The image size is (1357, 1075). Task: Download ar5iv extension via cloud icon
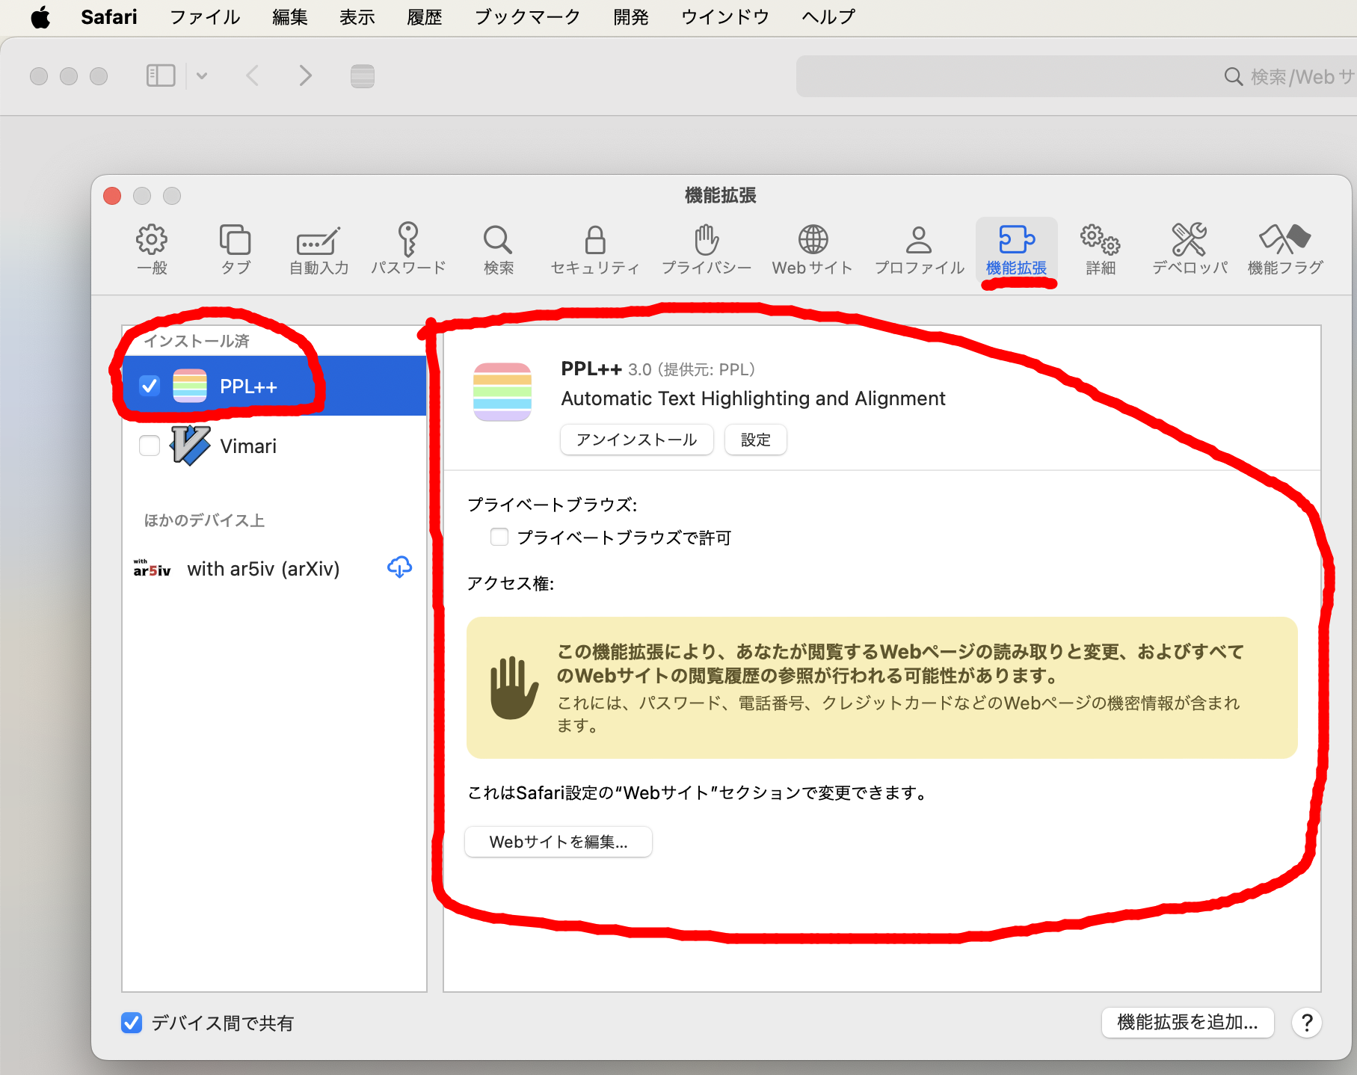[x=400, y=567]
